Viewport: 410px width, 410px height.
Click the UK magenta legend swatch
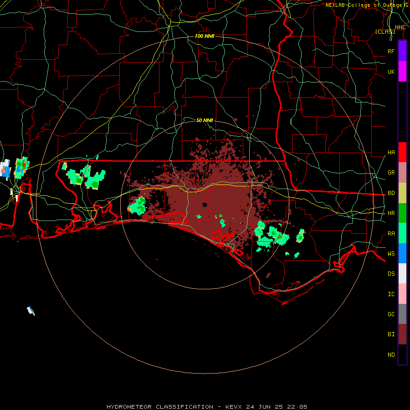tap(402, 72)
